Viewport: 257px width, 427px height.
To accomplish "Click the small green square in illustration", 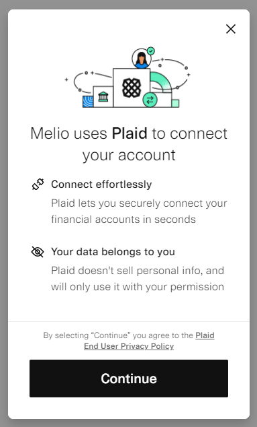I will click(175, 104).
